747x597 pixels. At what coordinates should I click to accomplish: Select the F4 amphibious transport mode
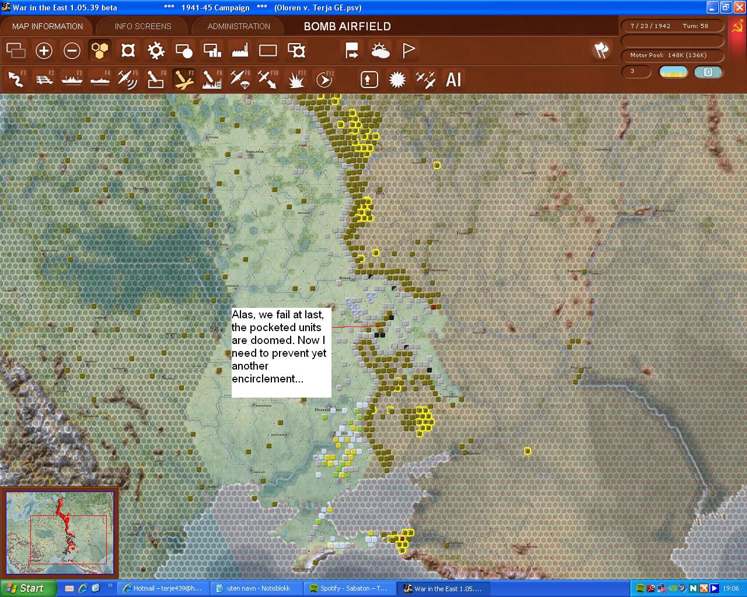[100, 79]
